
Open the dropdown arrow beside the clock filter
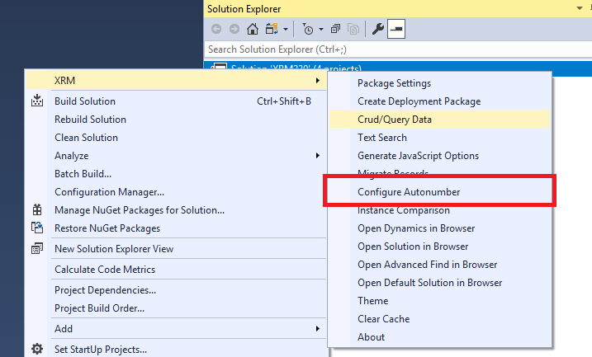(320, 30)
